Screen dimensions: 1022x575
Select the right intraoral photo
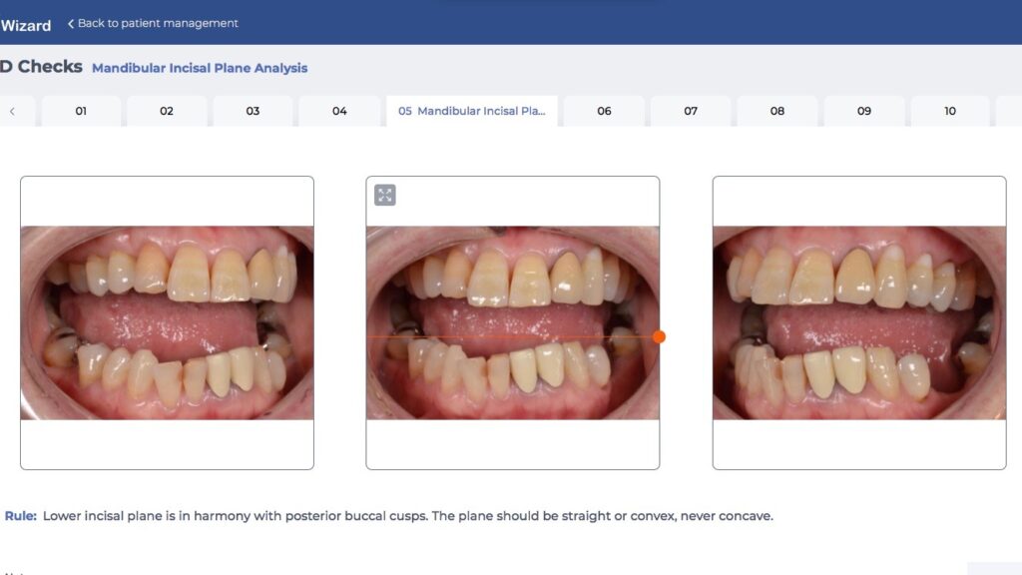[x=858, y=322]
